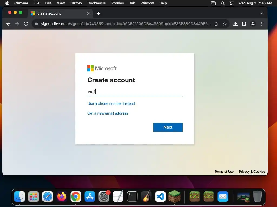This screenshot has height=207, width=277.
Task: Open Chrome downloads icon
Action: pyautogui.click(x=236, y=24)
